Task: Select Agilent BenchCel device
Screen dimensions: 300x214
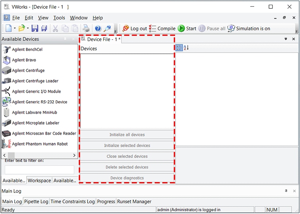Action: (x=23, y=50)
